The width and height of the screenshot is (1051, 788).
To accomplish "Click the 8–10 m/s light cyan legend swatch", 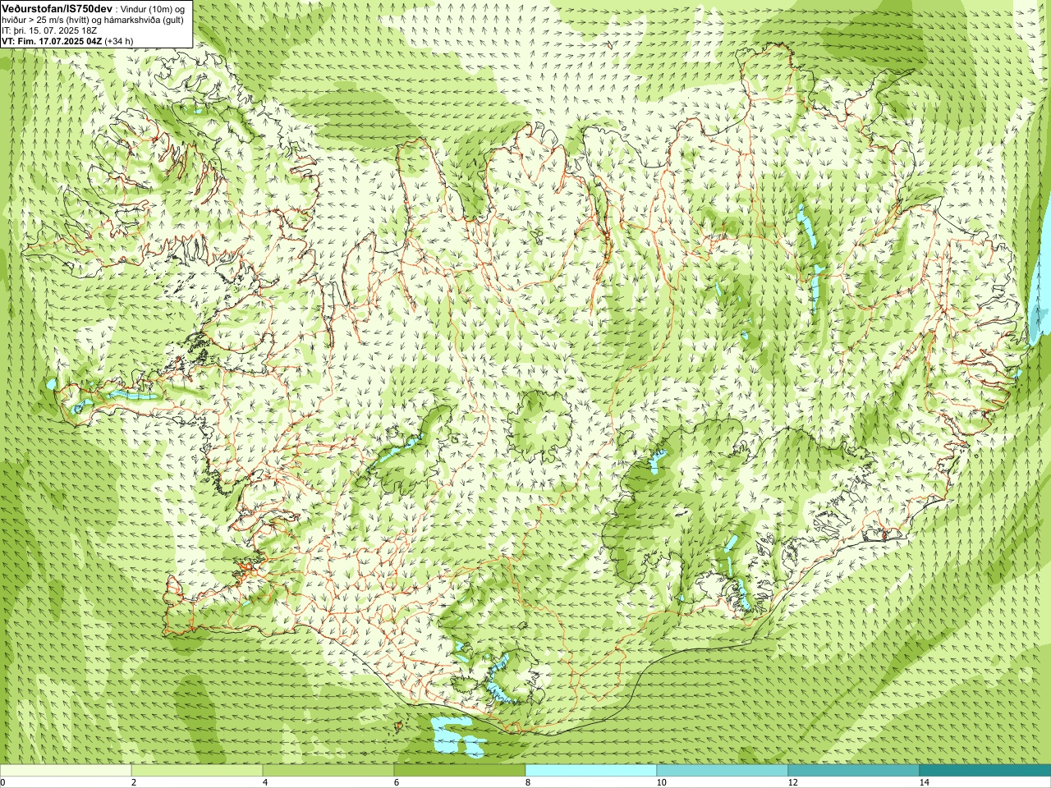I will point(591,771).
